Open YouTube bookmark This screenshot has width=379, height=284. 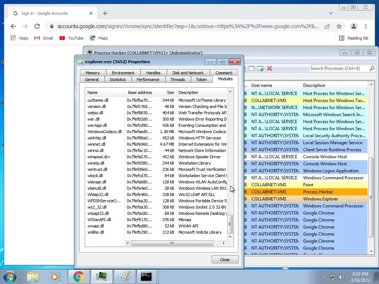pos(71,38)
